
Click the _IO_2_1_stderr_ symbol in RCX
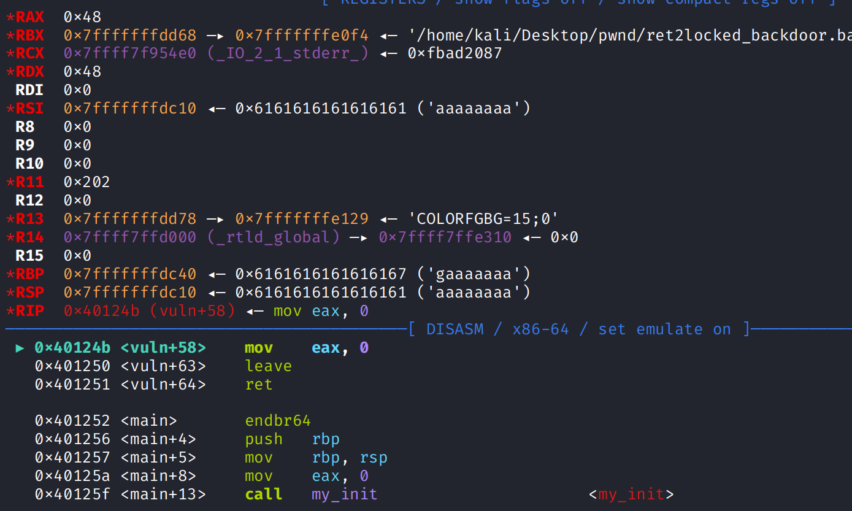click(x=288, y=53)
